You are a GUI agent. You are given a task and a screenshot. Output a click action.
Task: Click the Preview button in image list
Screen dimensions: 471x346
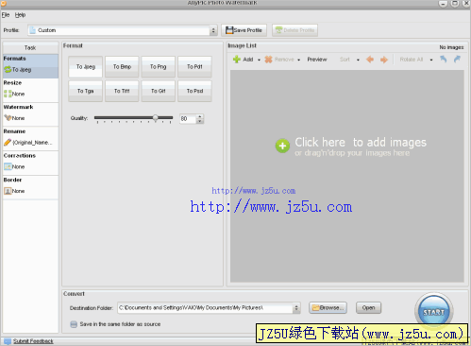pos(317,60)
